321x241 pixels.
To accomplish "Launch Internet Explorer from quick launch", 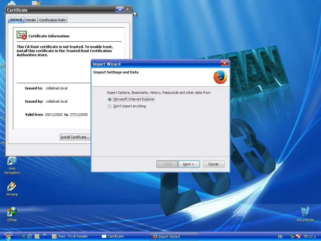I will [30, 236].
